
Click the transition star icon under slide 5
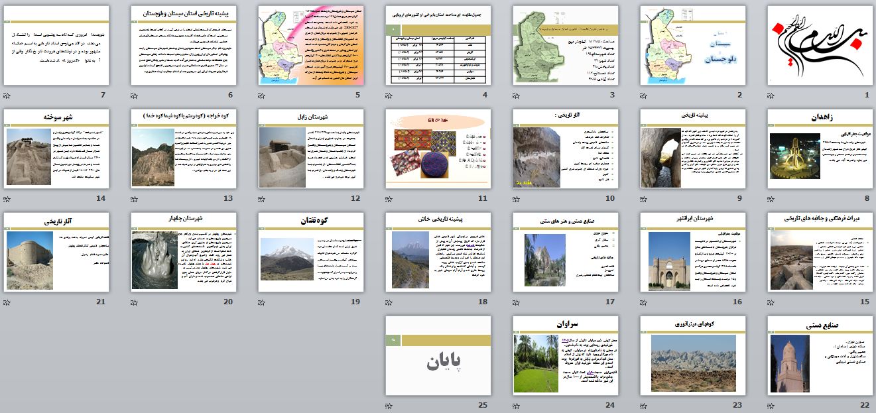[x=261, y=96]
